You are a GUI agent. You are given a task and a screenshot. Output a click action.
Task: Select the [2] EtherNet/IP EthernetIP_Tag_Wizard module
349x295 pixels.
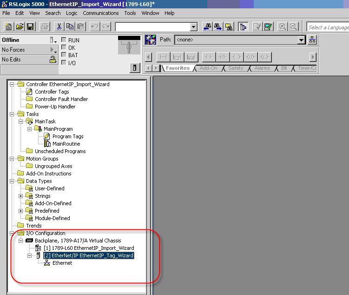point(89,255)
